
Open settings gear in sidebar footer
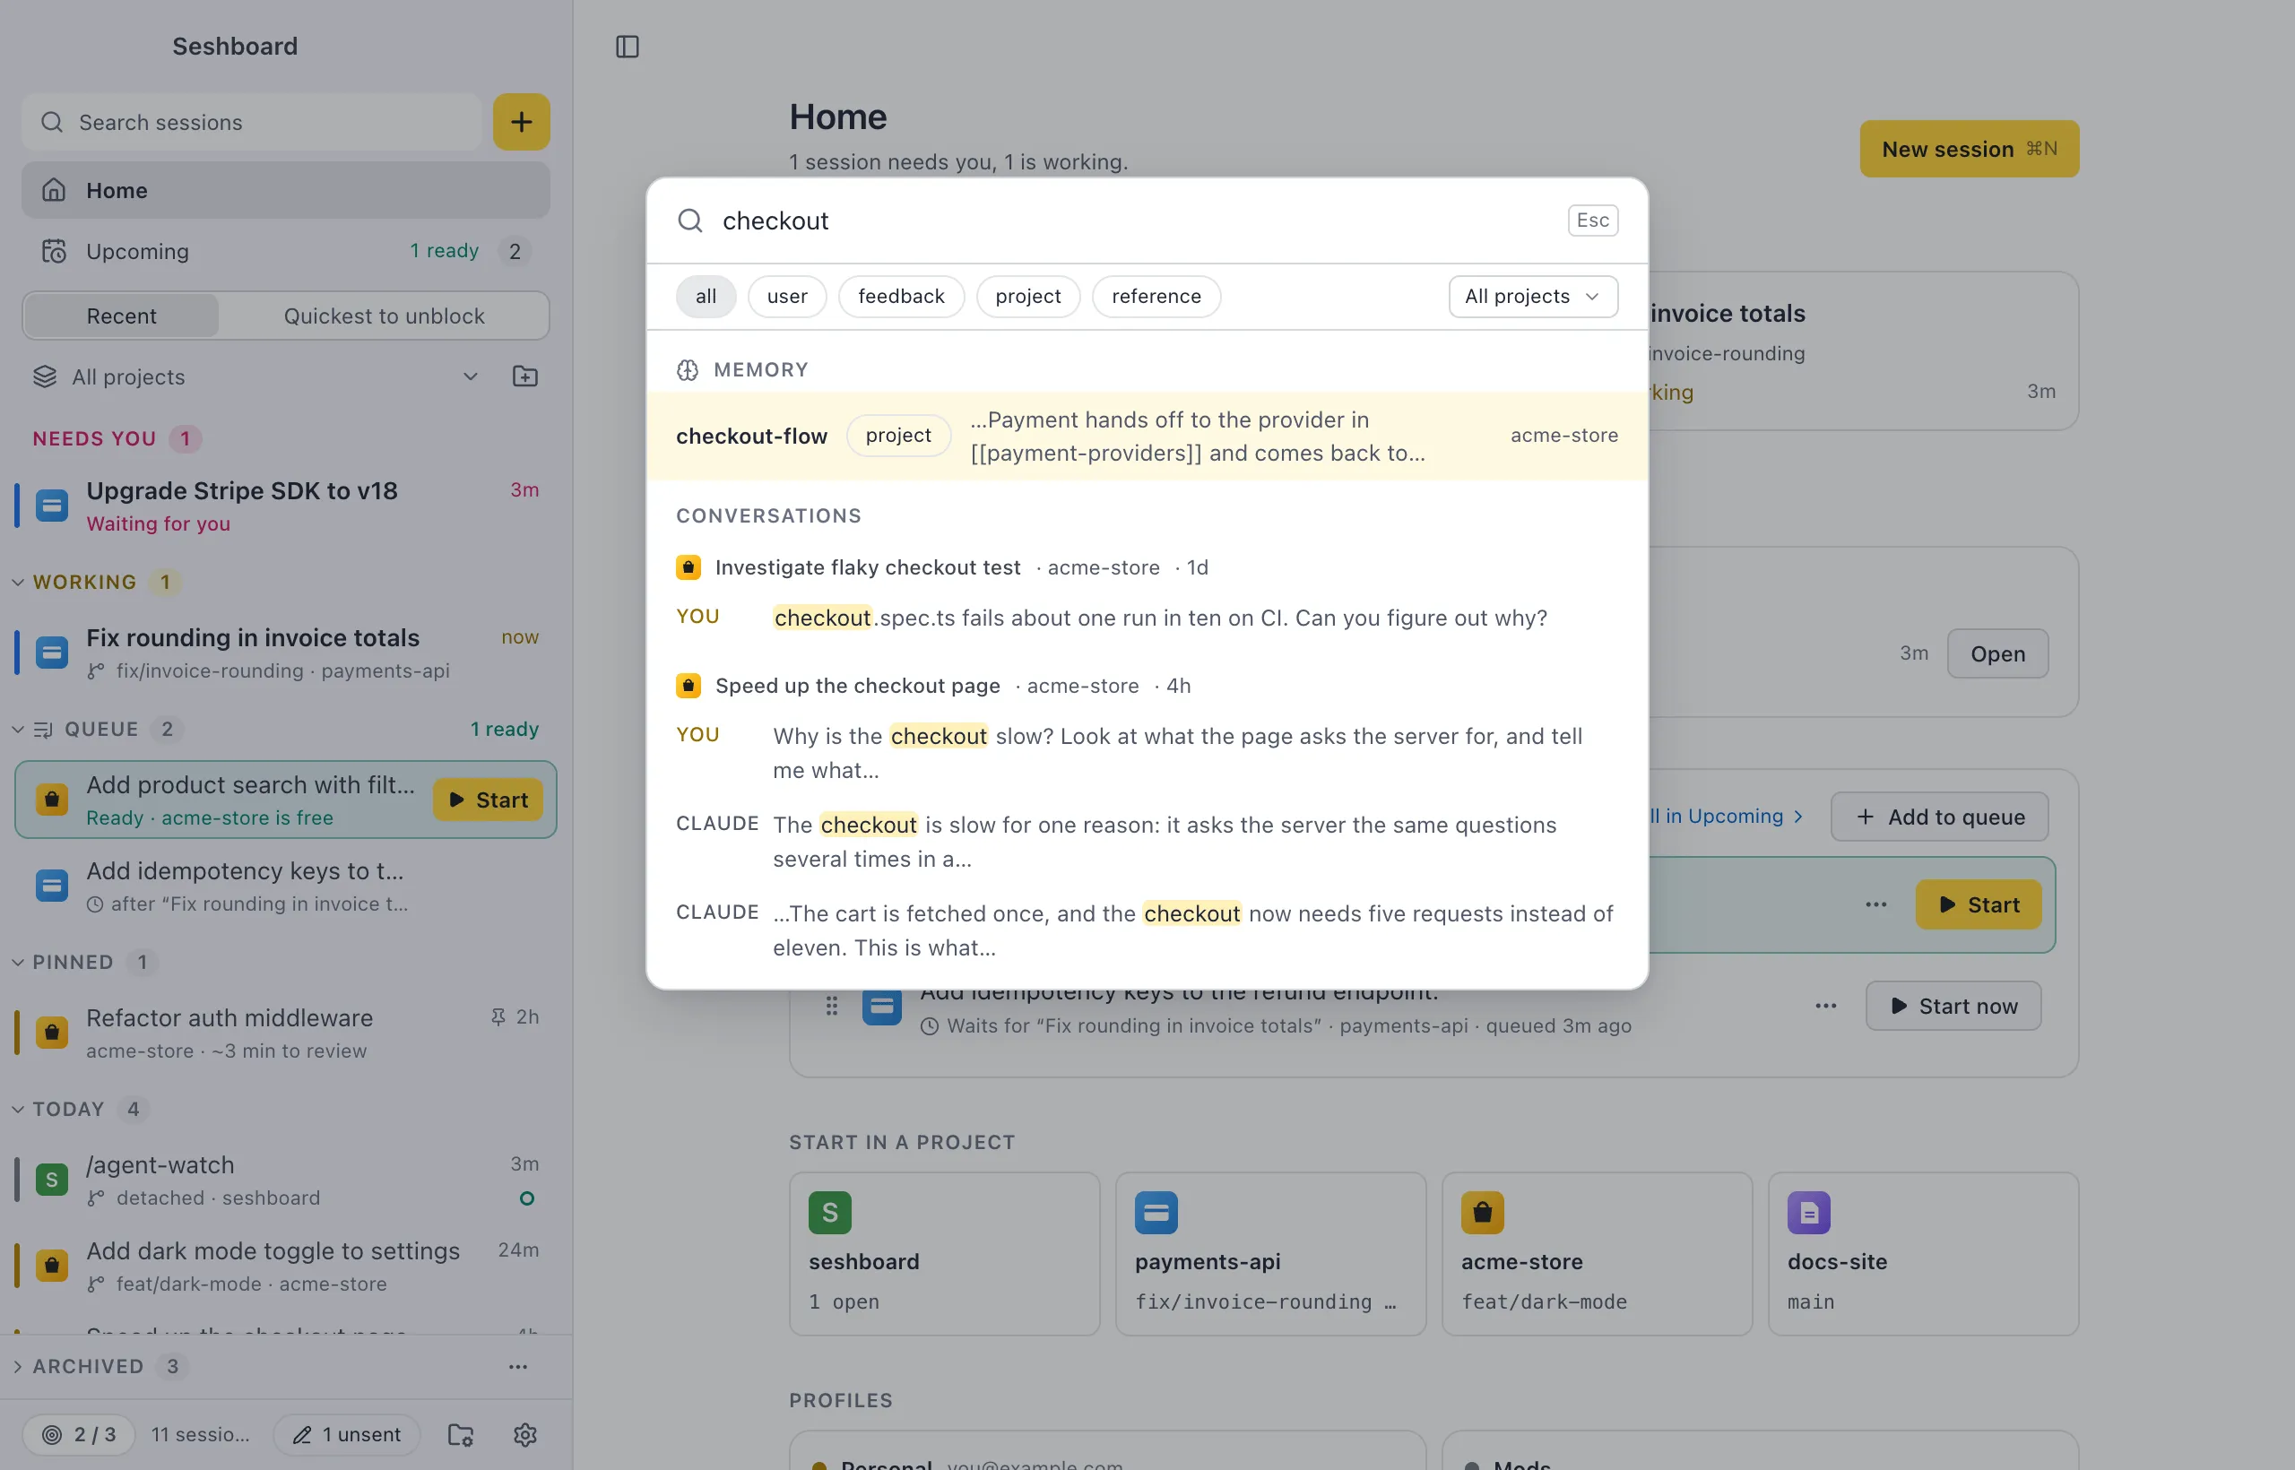525,1434
